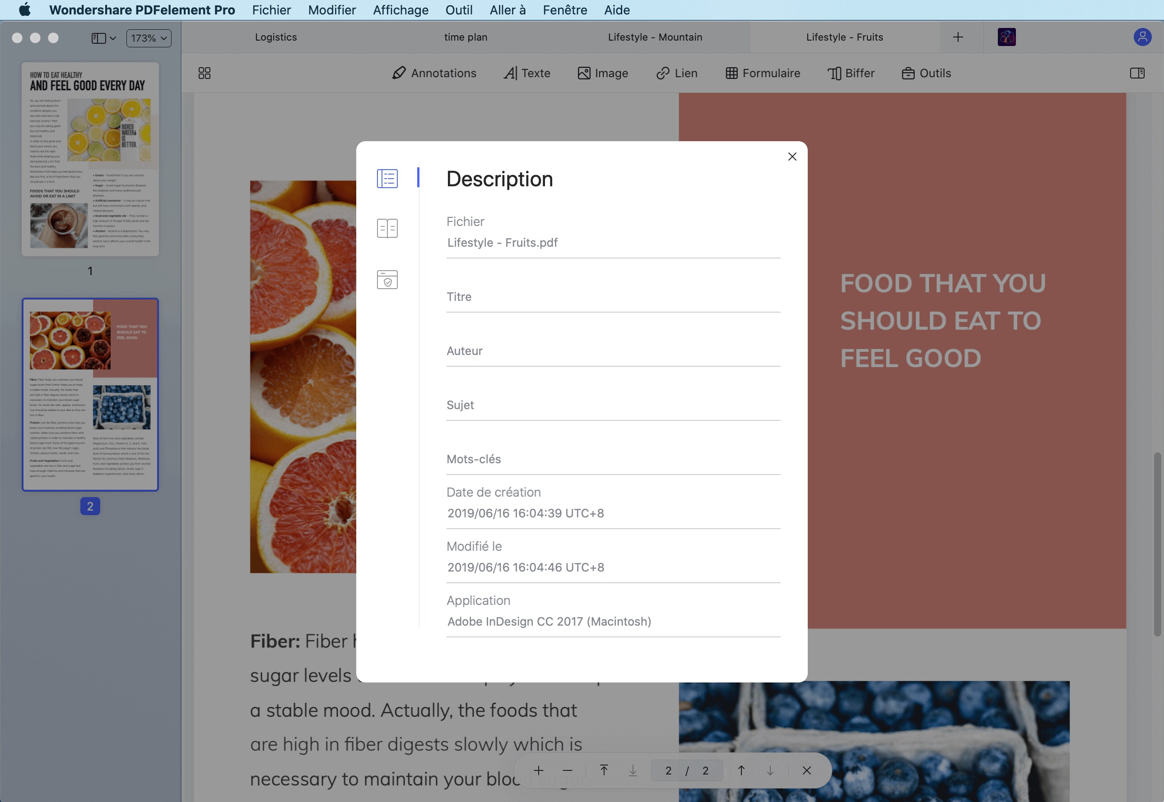The height and width of the screenshot is (802, 1164).
Task: Toggle the thumbnail sidebar visibility
Action: pyautogui.click(x=98, y=38)
